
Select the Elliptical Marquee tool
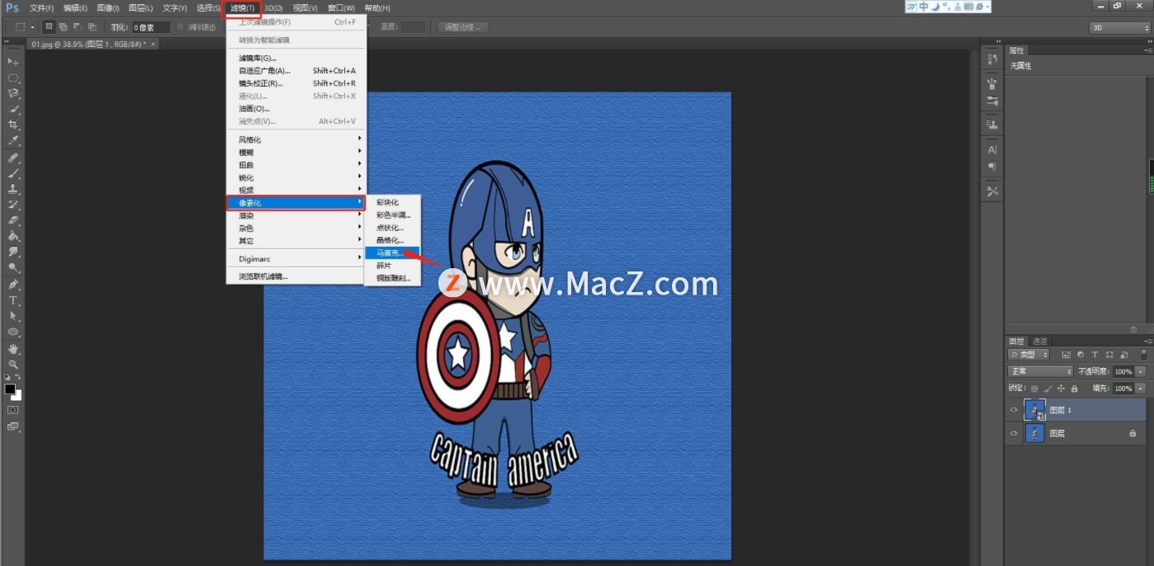coord(13,78)
